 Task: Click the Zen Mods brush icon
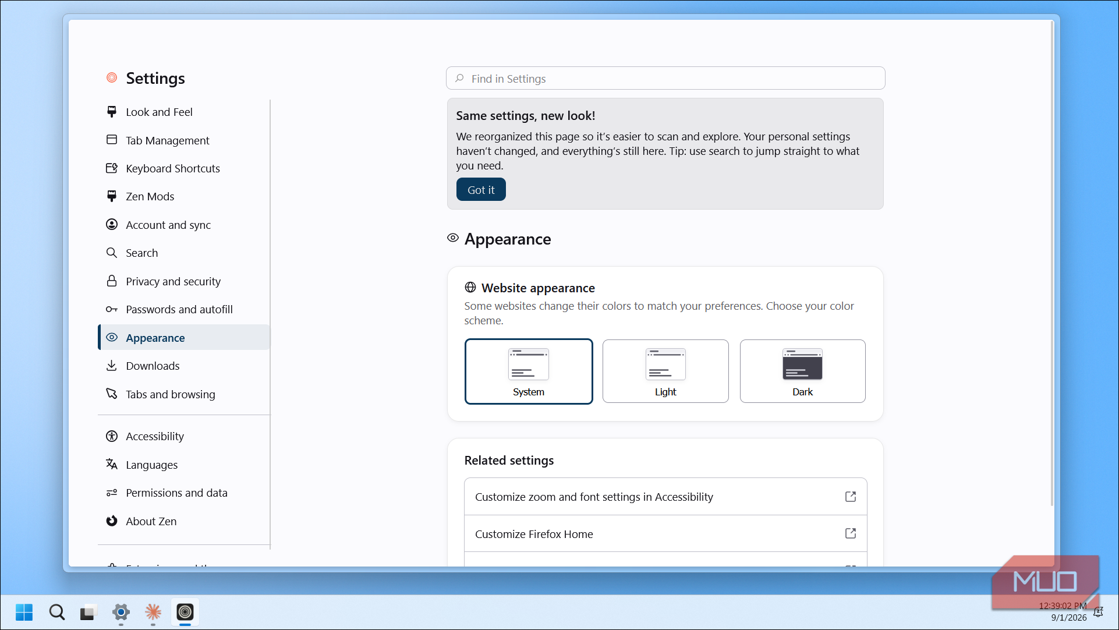click(x=112, y=196)
